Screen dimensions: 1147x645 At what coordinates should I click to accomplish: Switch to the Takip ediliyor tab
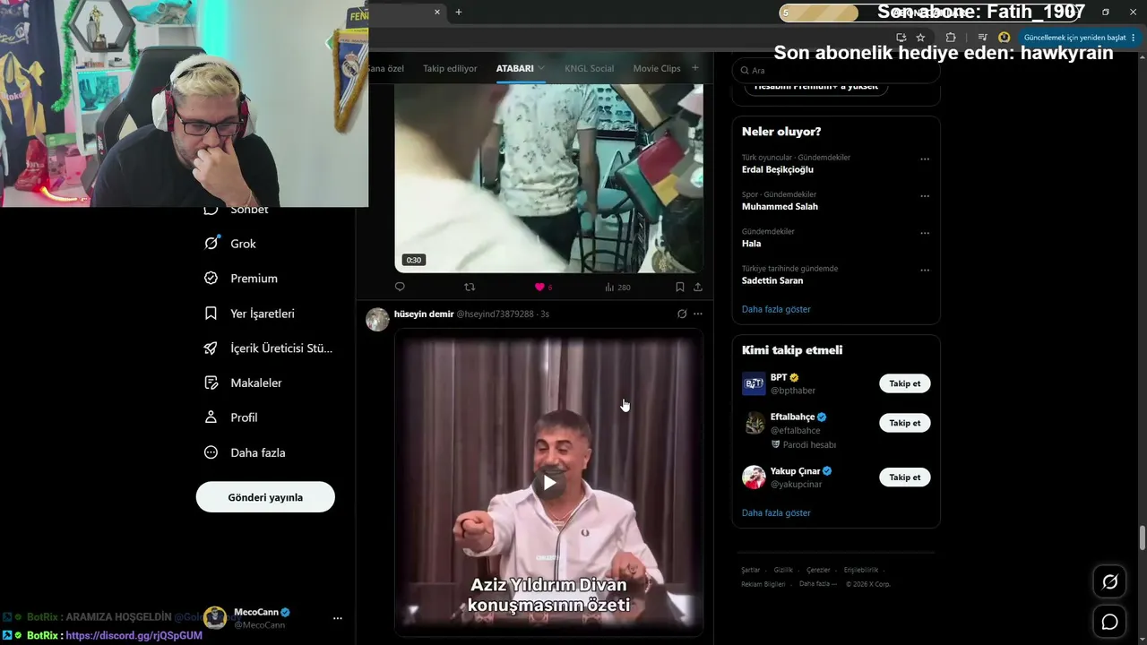pyautogui.click(x=450, y=69)
